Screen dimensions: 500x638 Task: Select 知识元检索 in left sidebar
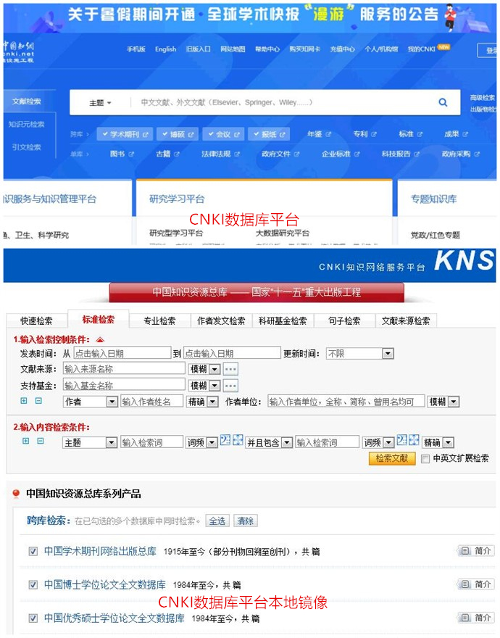point(26,124)
